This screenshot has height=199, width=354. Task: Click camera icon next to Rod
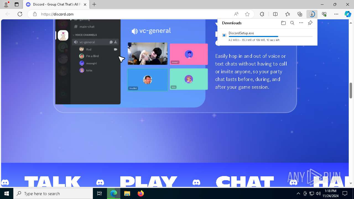tap(116, 49)
